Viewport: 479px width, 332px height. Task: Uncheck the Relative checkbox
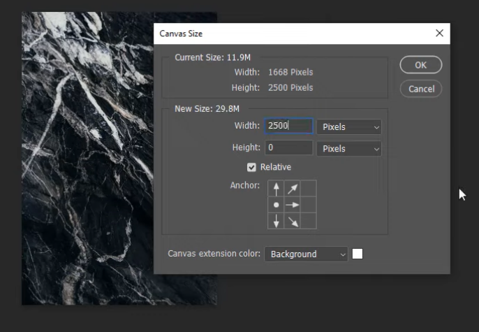[252, 168]
